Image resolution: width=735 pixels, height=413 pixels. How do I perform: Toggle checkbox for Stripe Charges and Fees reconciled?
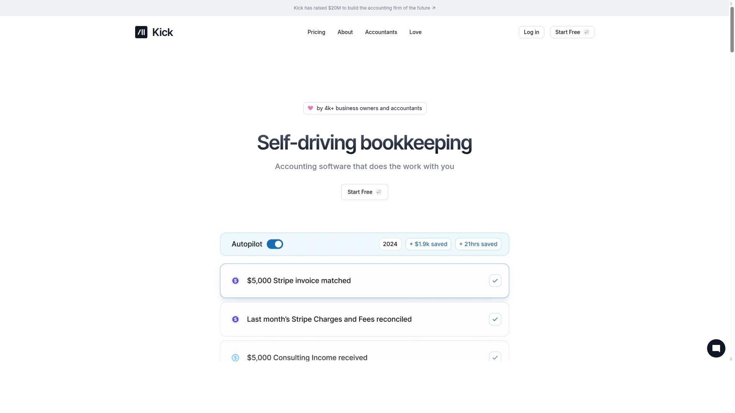(x=495, y=319)
